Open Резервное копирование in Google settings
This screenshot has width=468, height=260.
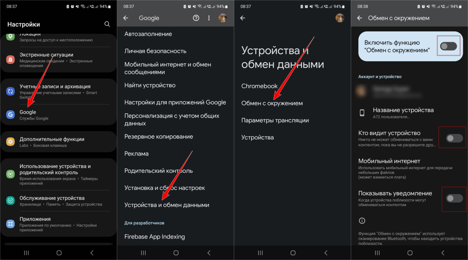pyautogui.click(x=159, y=136)
